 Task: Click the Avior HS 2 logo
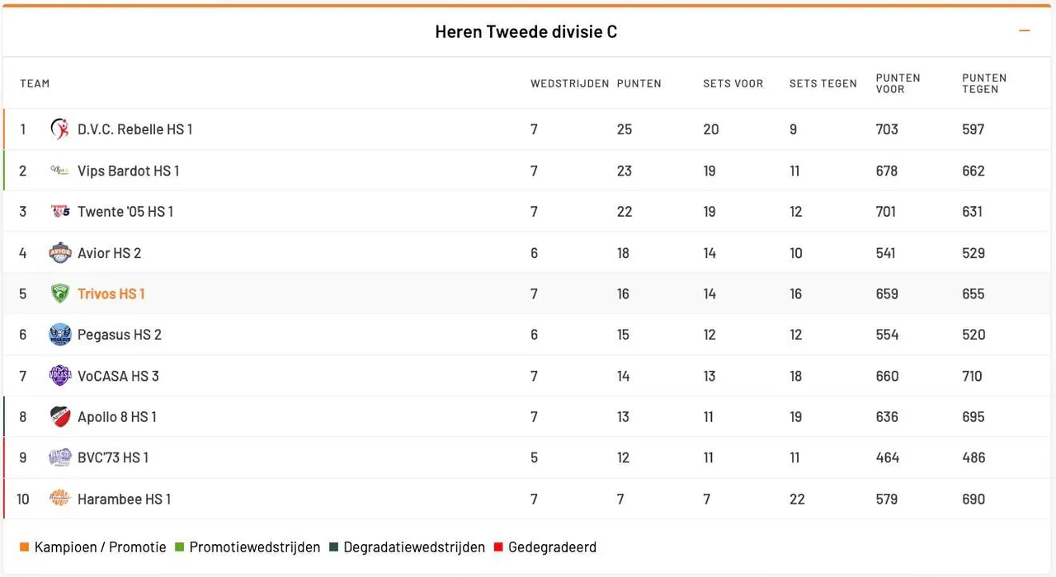60,253
